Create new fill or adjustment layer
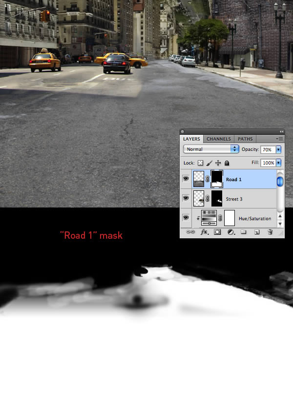 [x=231, y=232]
